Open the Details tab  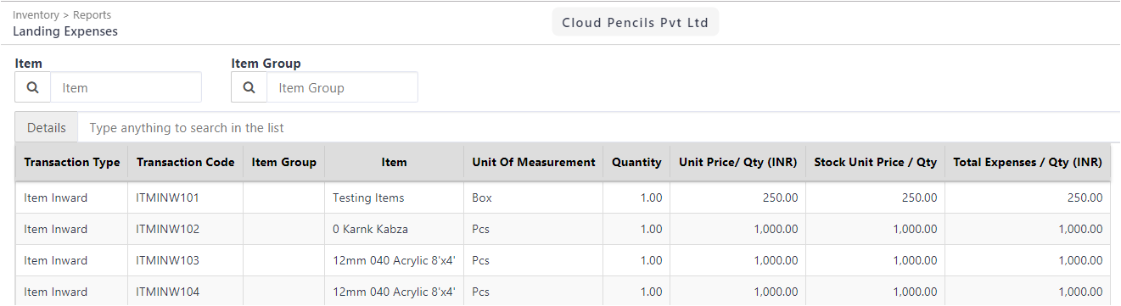(47, 128)
